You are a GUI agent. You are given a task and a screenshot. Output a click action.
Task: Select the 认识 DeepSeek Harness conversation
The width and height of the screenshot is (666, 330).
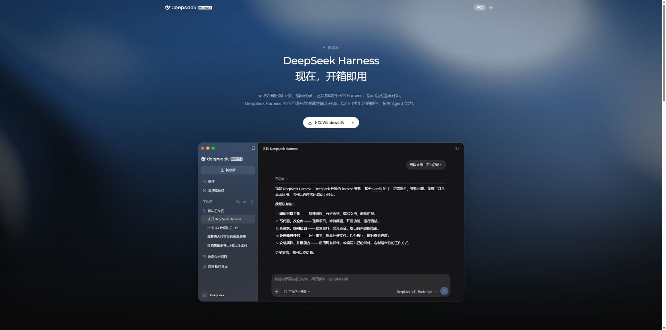(228, 219)
